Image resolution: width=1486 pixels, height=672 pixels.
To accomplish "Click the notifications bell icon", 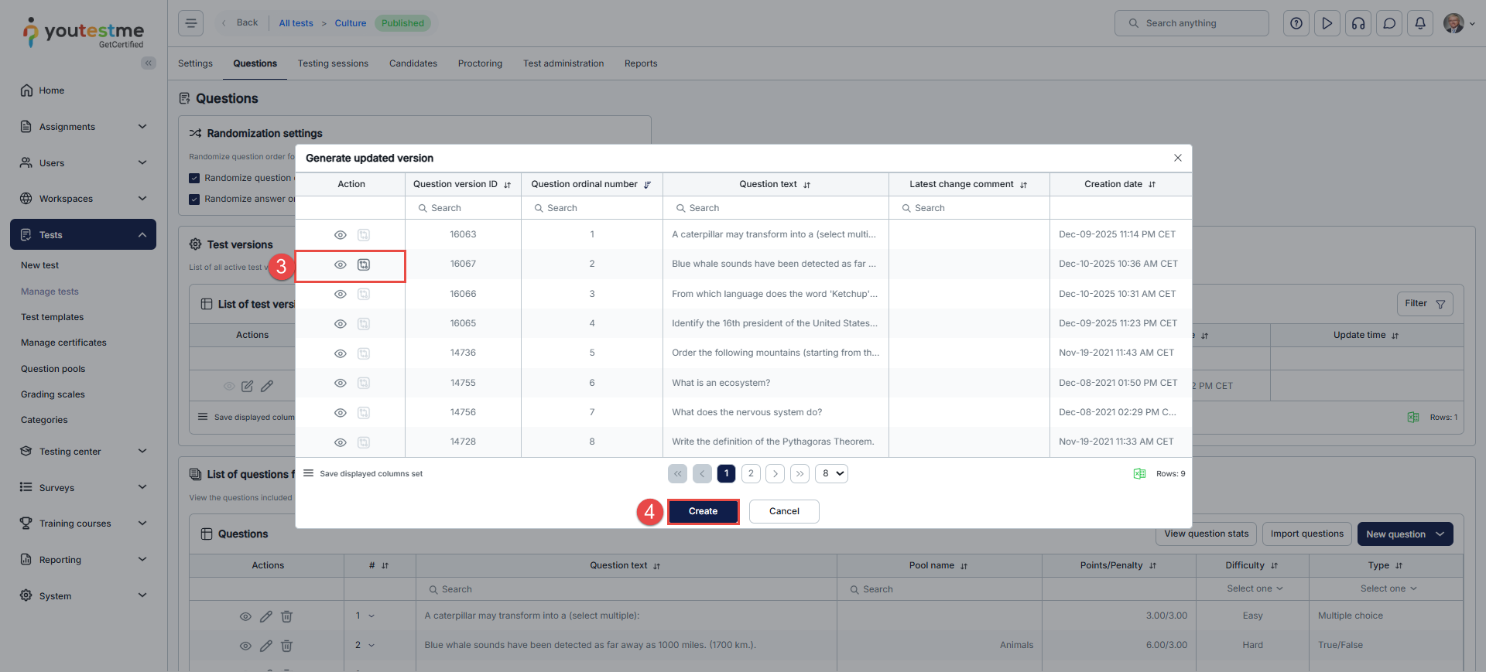I will click(1419, 23).
